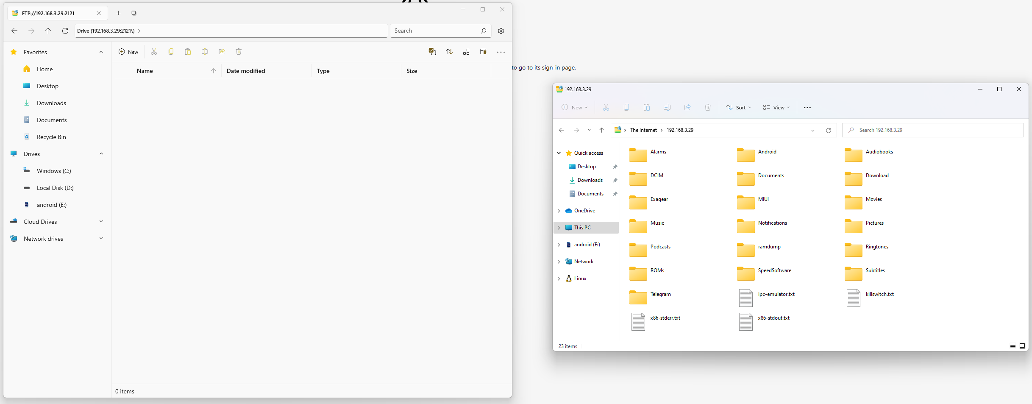Open the Sort arrows icon in Files toolbar
1032x404 pixels.
point(449,52)
